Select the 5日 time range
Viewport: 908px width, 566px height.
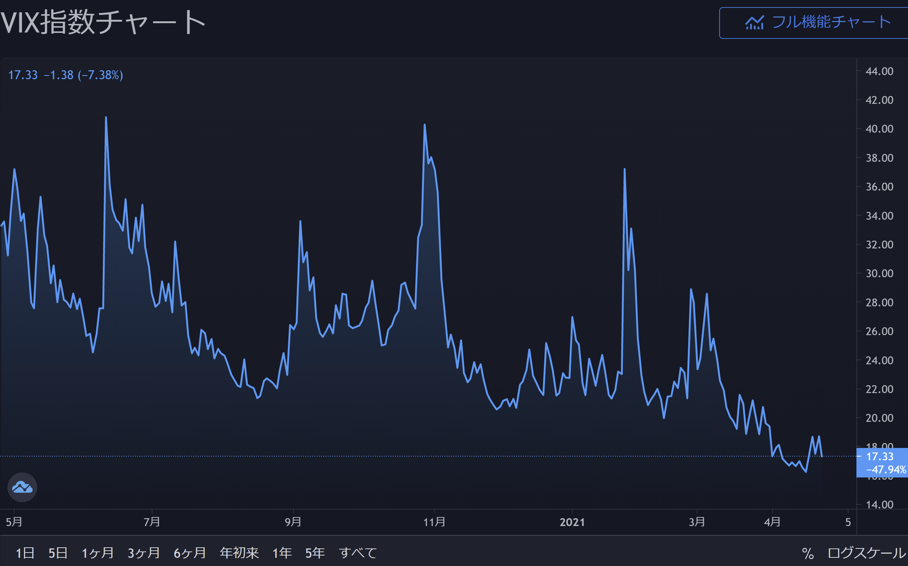coord(58,553)
